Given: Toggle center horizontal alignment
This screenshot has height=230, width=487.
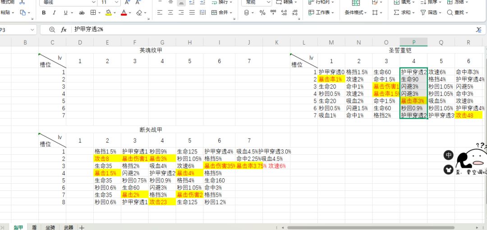Looking at the screenshot, I should (170, 13).
